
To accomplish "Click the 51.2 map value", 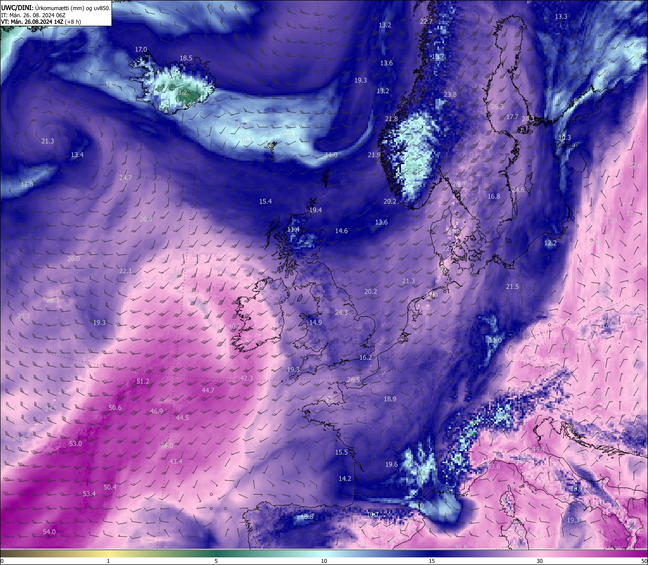I will (143, 381).
